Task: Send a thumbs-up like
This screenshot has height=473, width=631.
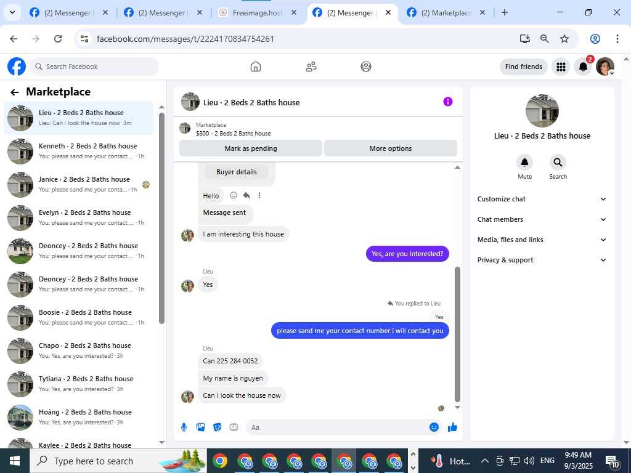Action: [452, 427]
